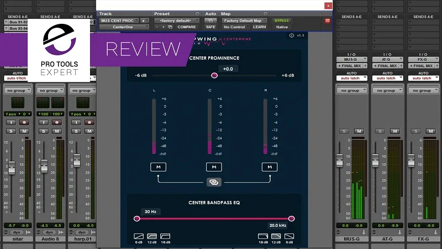Select the 18 dB low-pass slope icon

(263, 236)
